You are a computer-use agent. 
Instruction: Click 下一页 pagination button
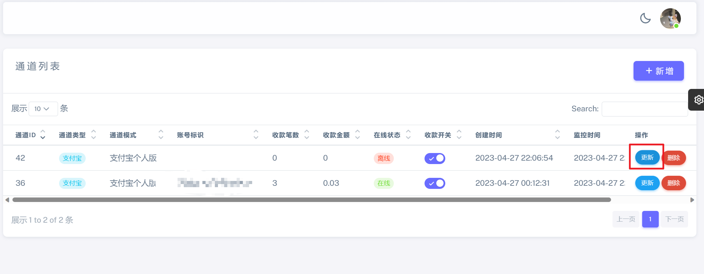pos(674,219)
